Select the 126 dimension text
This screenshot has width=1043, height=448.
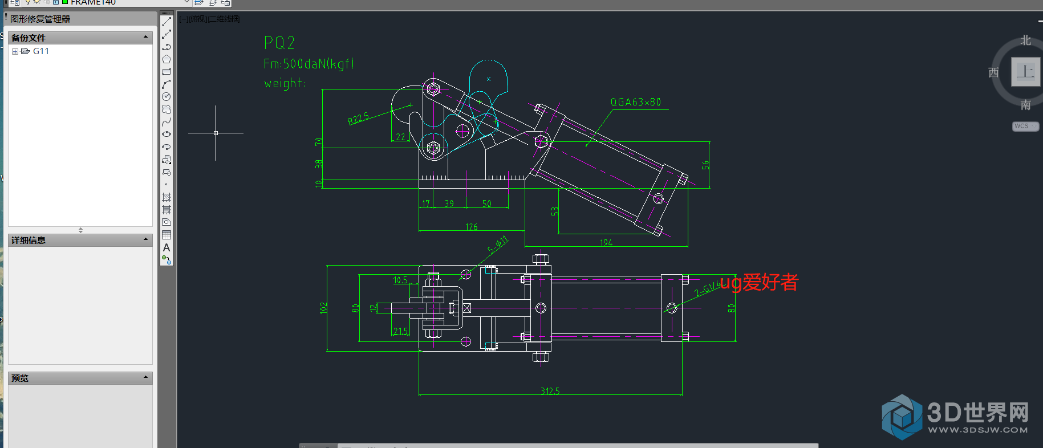pyautogui.click(x=472, y=227)
